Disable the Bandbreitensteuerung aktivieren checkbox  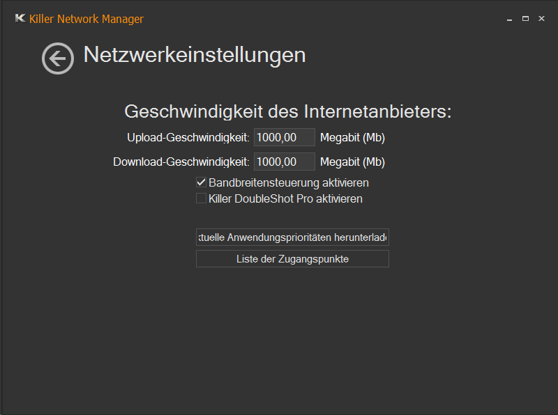(x=201, y=182)
